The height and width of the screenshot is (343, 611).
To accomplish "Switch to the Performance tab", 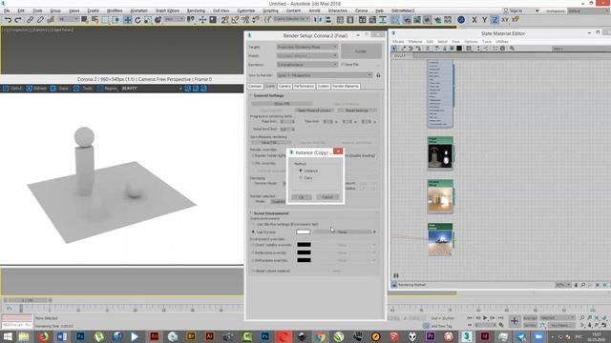I will [304, 86].
